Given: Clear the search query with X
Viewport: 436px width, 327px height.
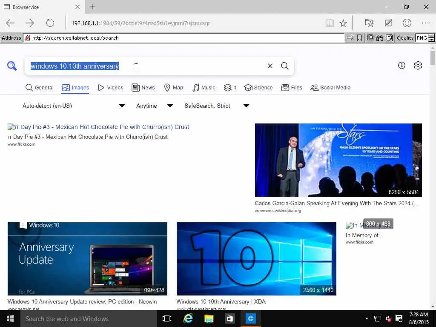Looking at the screenshot, I should click(x=270, y=66).
